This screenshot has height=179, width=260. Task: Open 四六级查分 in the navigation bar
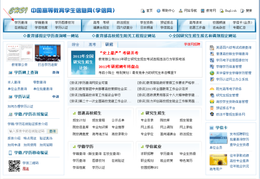[124, 28]
